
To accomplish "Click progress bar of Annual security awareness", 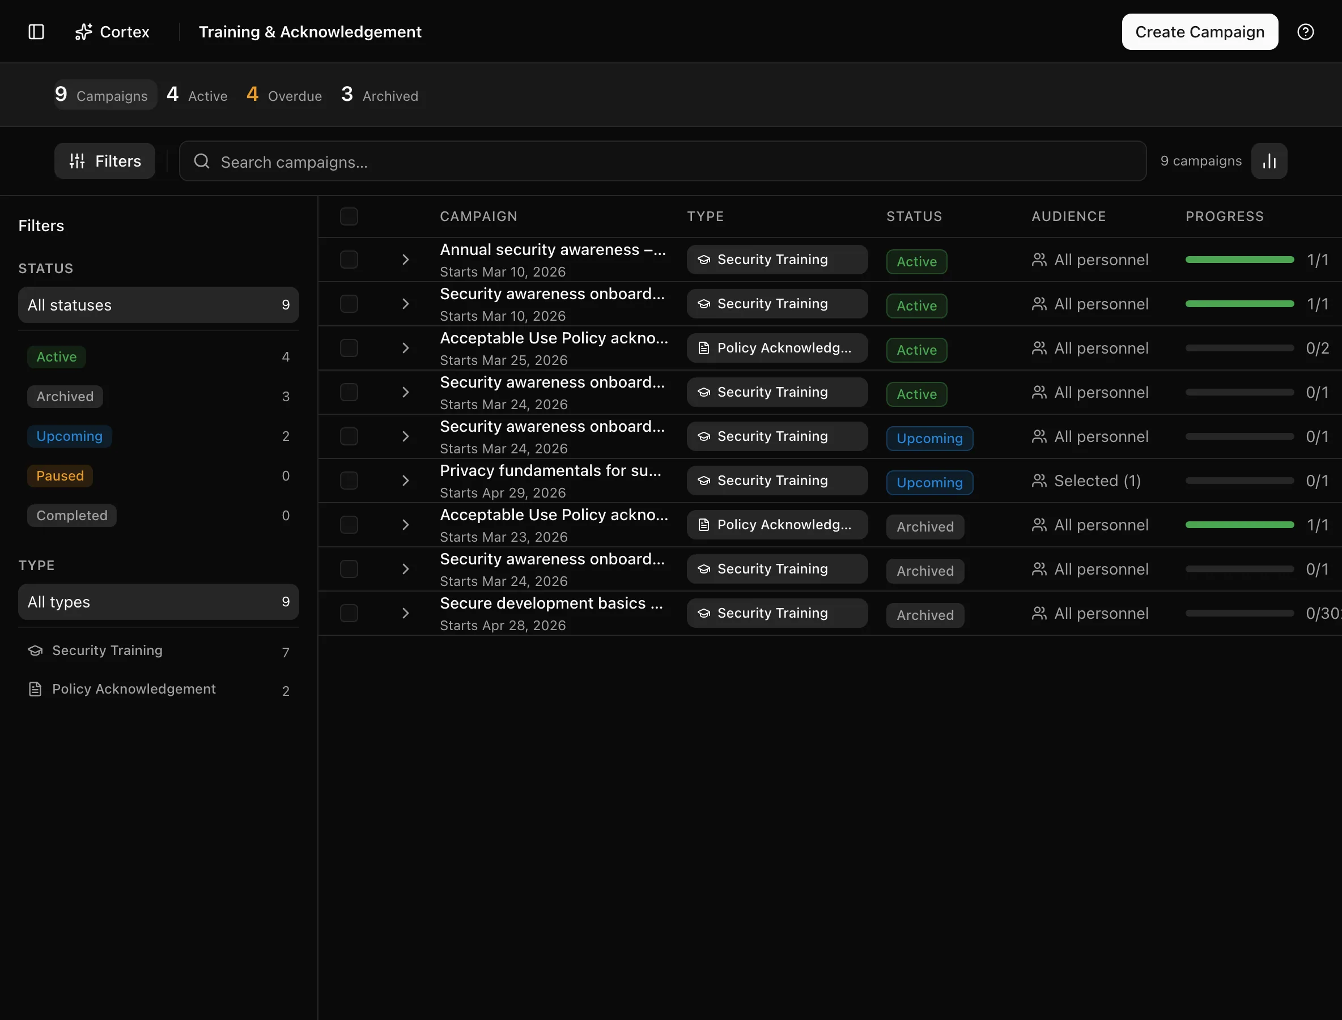I will click(x=1239, y=260).
